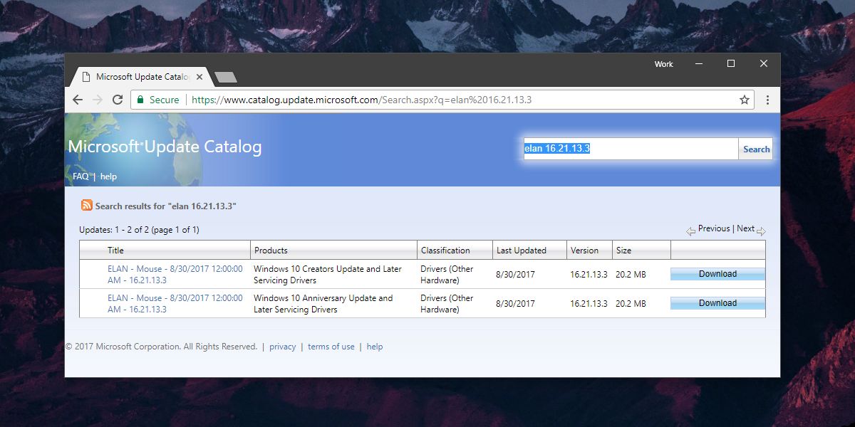Viewport: 855px width, 427px height.
Task: Open the help link in the footer
Action: [375, 347]
